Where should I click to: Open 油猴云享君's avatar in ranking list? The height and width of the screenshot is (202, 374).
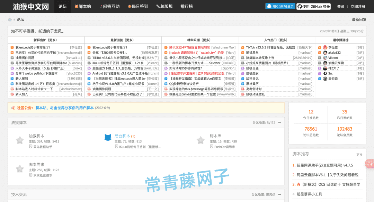(x=325, y=63)
